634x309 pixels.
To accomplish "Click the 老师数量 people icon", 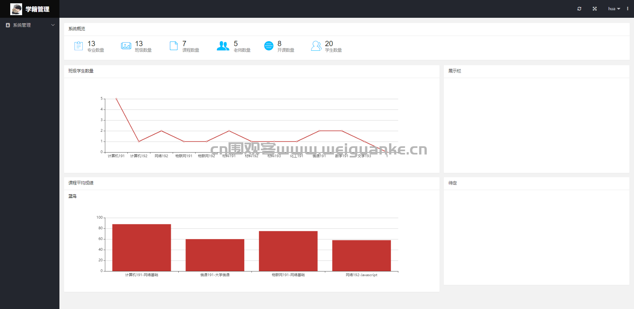I will [x=223, y=46].
